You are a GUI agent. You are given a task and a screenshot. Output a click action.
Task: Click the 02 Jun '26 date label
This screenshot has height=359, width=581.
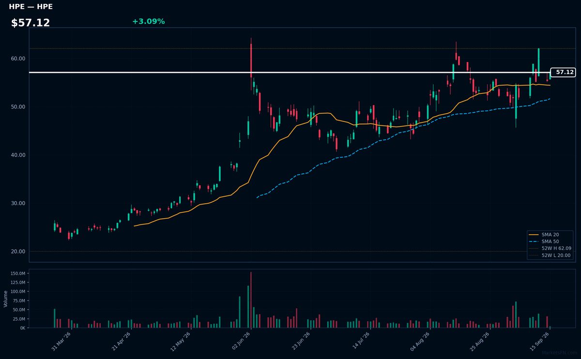240,341
